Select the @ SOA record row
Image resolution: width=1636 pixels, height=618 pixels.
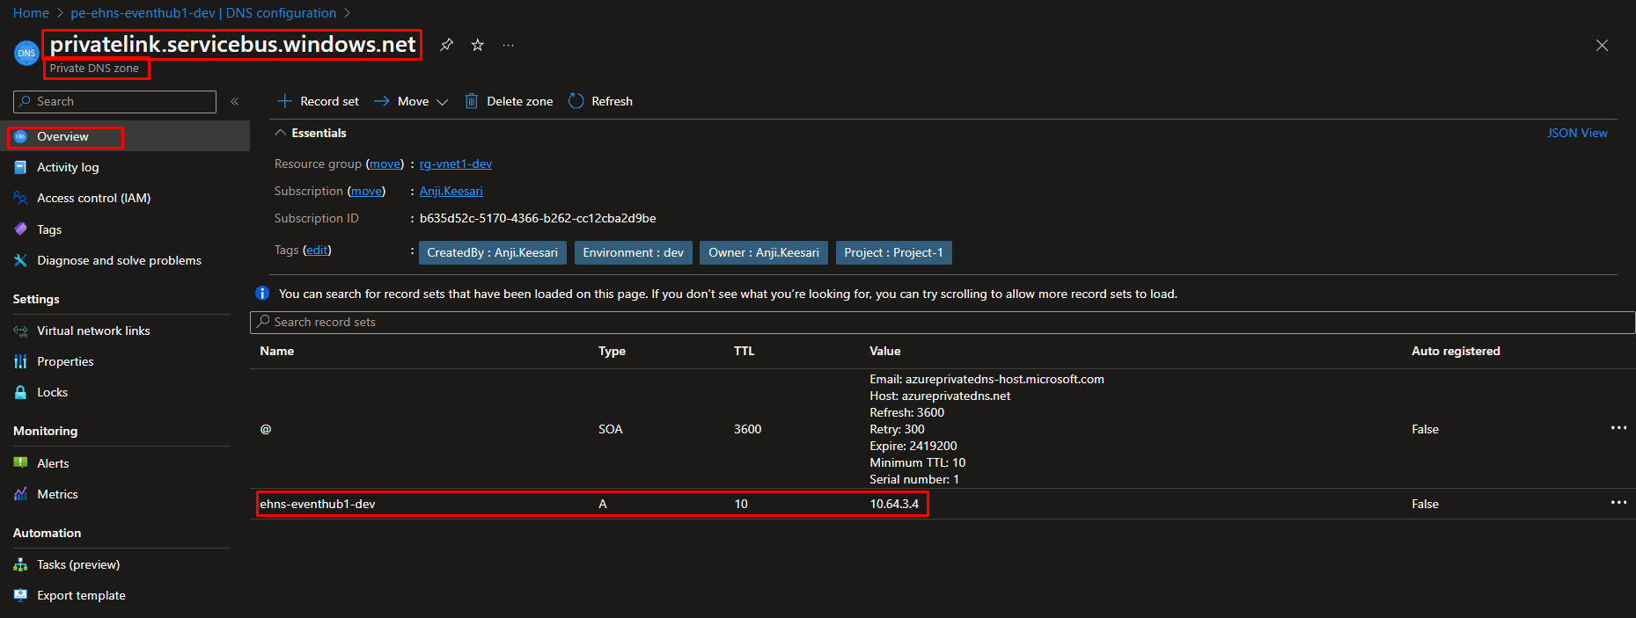pyautogui.click(x=943, y=429)
